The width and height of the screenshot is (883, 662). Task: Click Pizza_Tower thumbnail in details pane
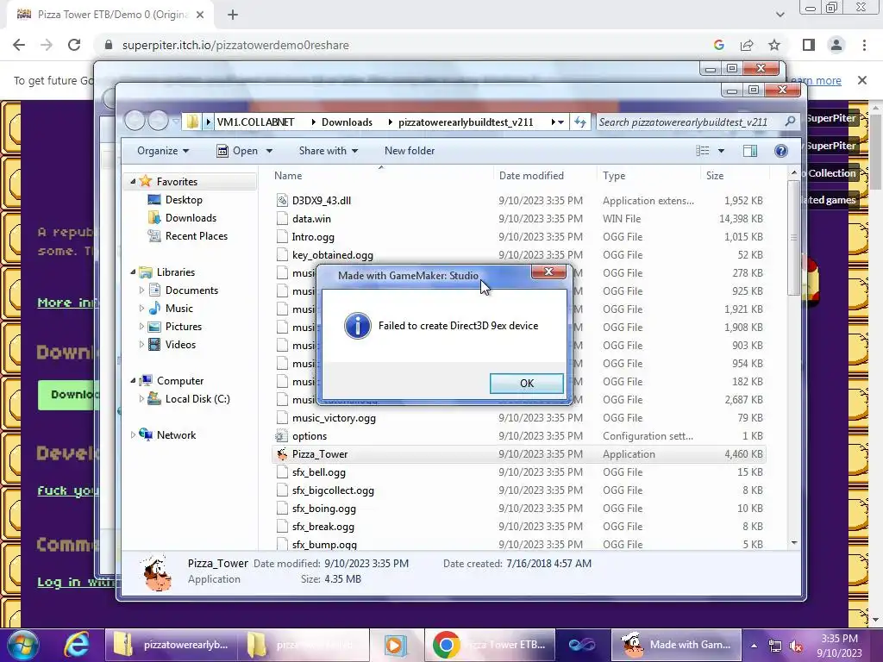156,572
